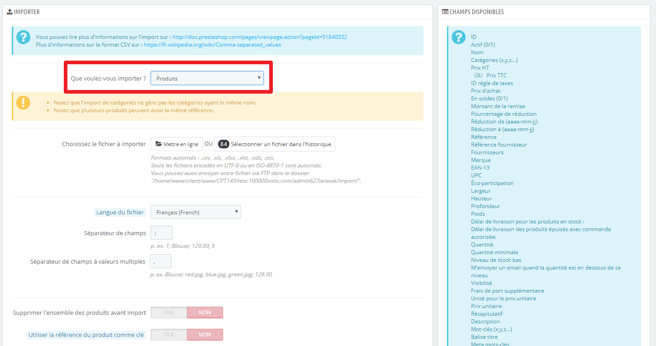
Task: Click 'Frais de port supplémentaire' field entry
Action: pos(508,291)
